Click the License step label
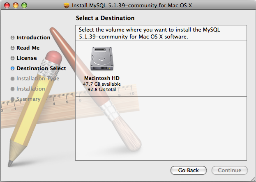The image size is (256, 182). click(27, 58)
